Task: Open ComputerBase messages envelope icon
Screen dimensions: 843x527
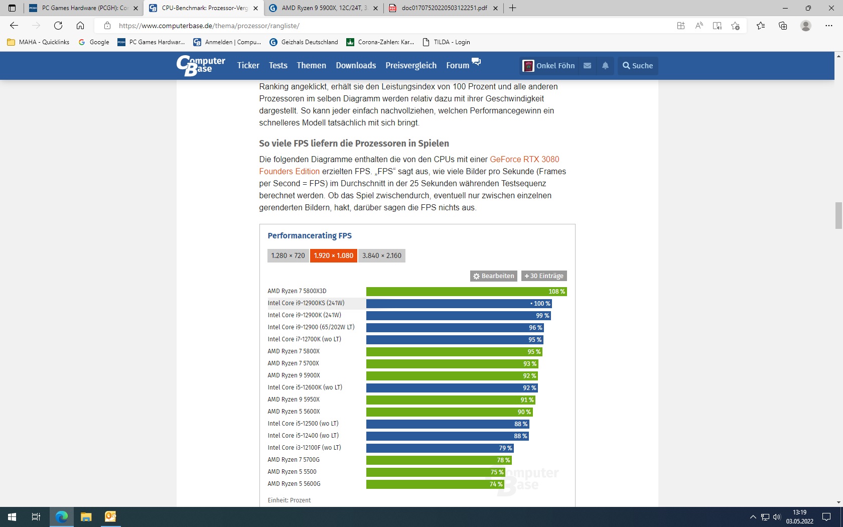Action: pos(588,66)
